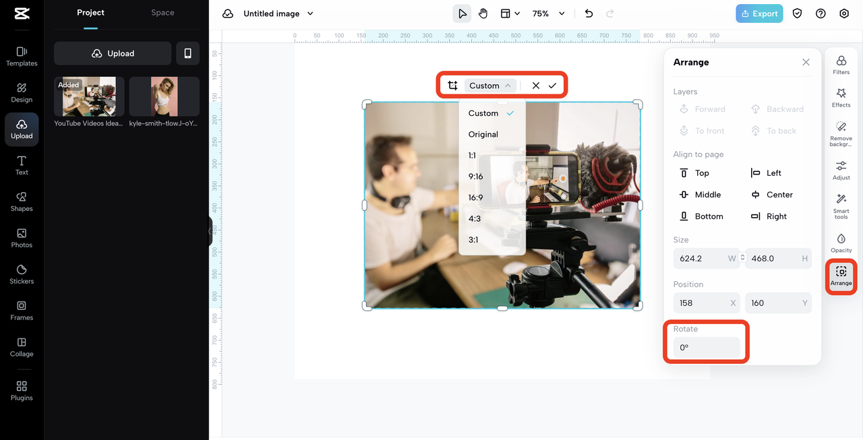863x440 pixels.
Task: Align the image to page Right
Action: tap(769, 216)
